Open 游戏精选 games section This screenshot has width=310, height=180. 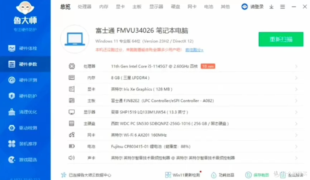pos(25,160)
